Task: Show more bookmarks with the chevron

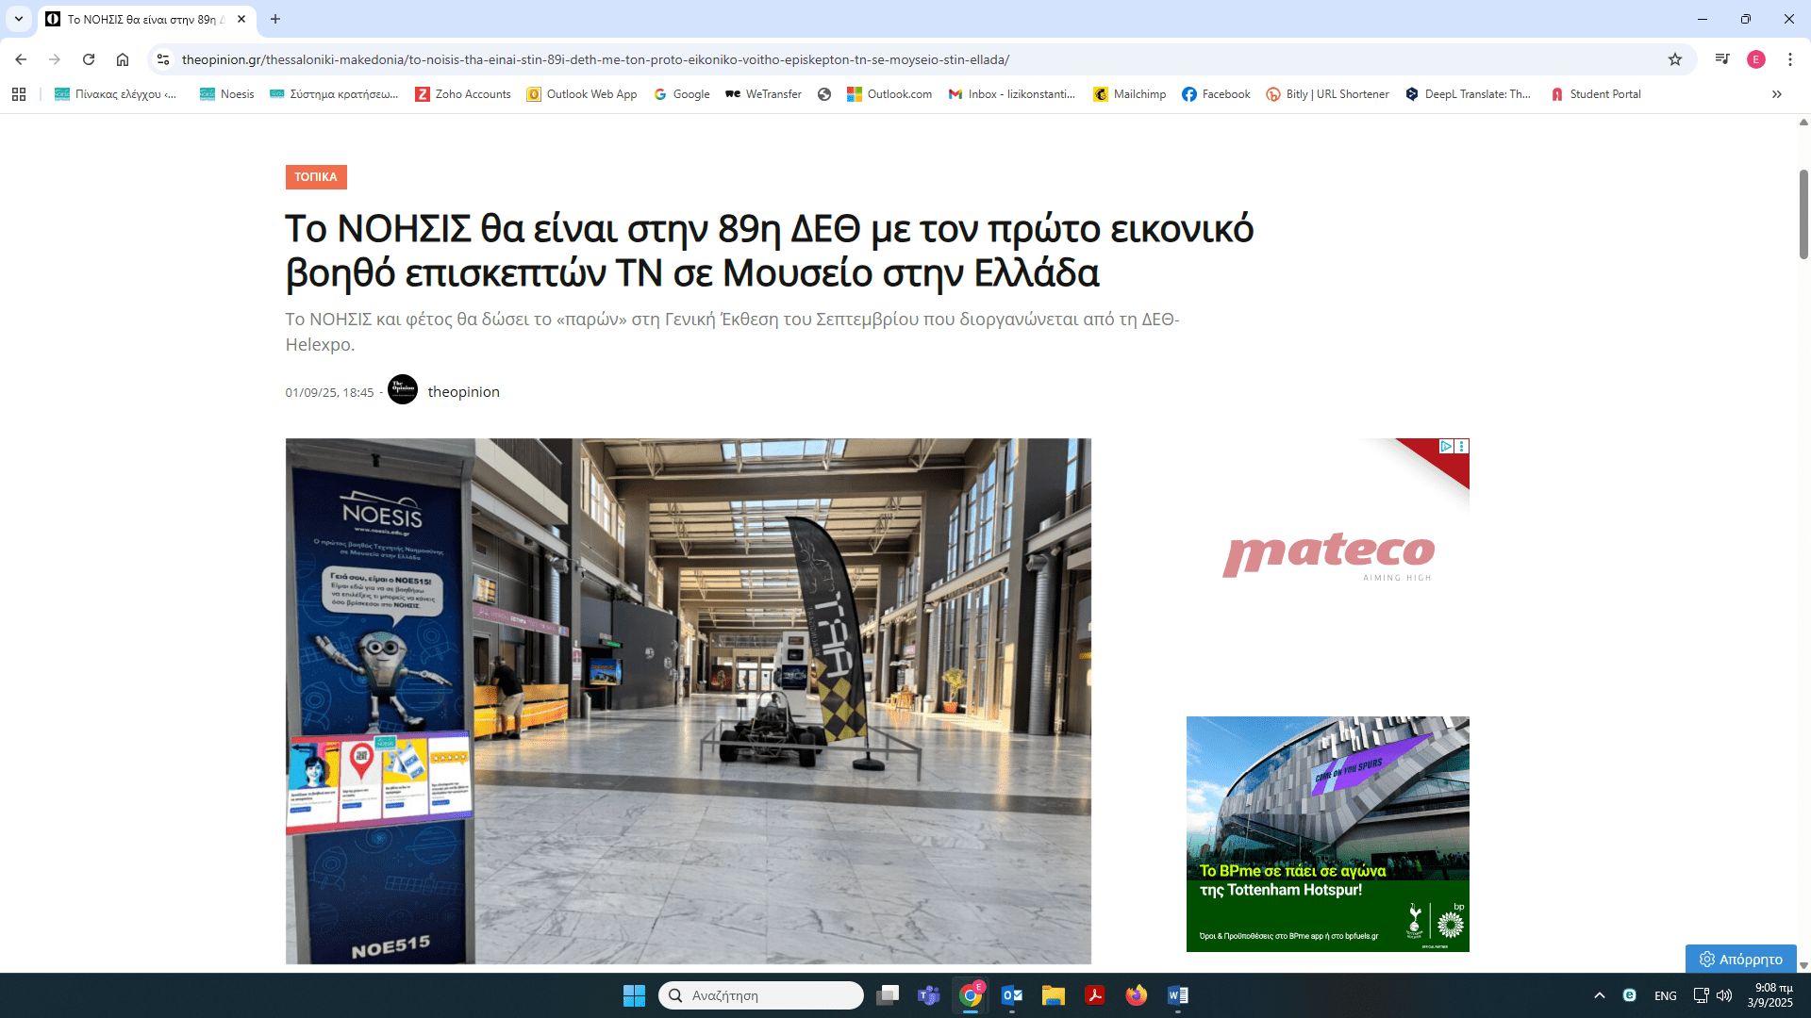Action: click(1777, 94)
